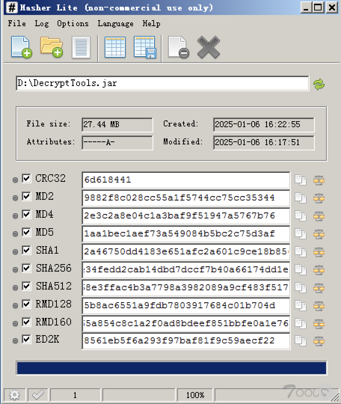The height and width of the screenshot is (404, 341).
Task: Open the Log menu
Action: (x=42, y=24)
